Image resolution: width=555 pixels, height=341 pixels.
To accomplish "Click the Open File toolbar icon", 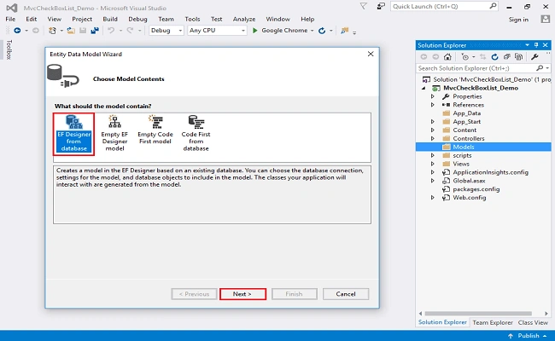I will (71, 31).
